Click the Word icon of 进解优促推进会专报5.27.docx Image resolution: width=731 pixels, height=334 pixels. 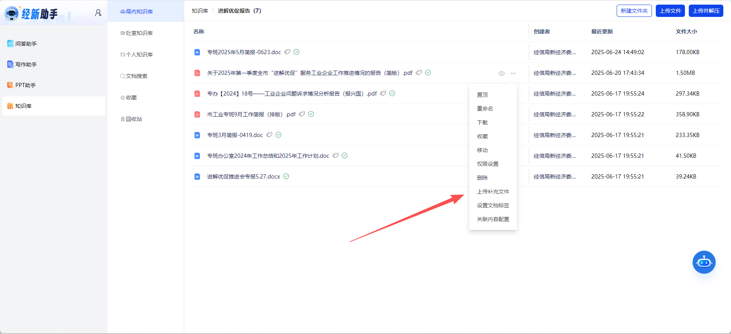[x=197, y=177]
